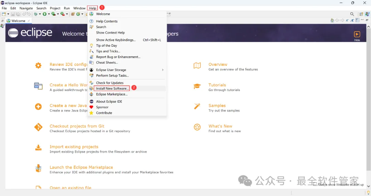Click the customize page icon
The height and width of the screenshot is (196, 371).
357,20
